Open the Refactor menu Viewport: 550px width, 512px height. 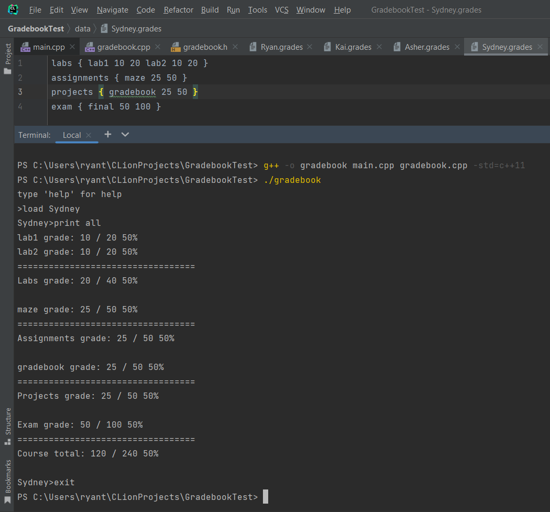pyautogui.click(x=178, y=9)
